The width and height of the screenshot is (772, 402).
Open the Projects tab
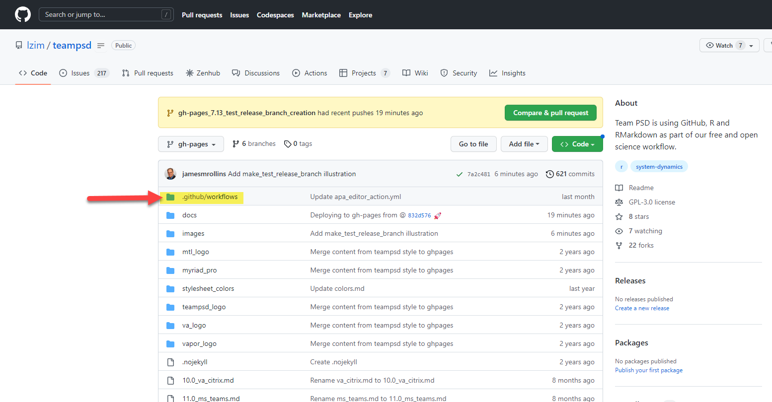coord(365,73)
